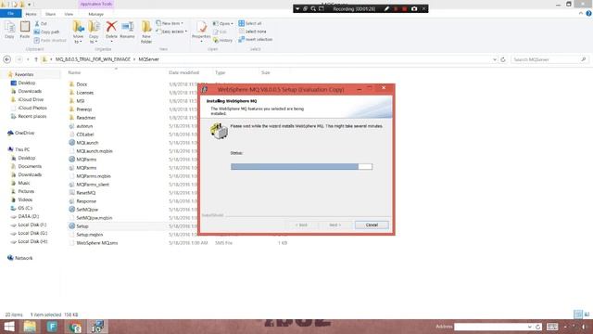Open the Open dropdown in the ribbon

pyautogui.click(x=222, y=23)
